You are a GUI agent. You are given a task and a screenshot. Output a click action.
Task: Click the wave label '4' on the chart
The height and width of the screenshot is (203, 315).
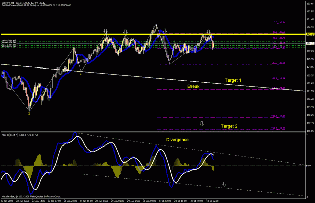(x=81, y=74)
